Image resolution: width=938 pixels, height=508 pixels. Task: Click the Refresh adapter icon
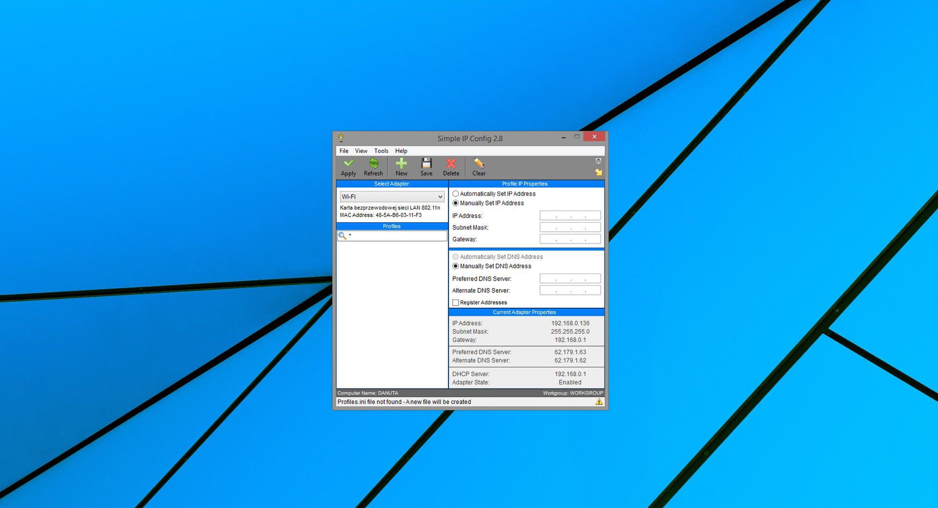(x=373, y=167)
